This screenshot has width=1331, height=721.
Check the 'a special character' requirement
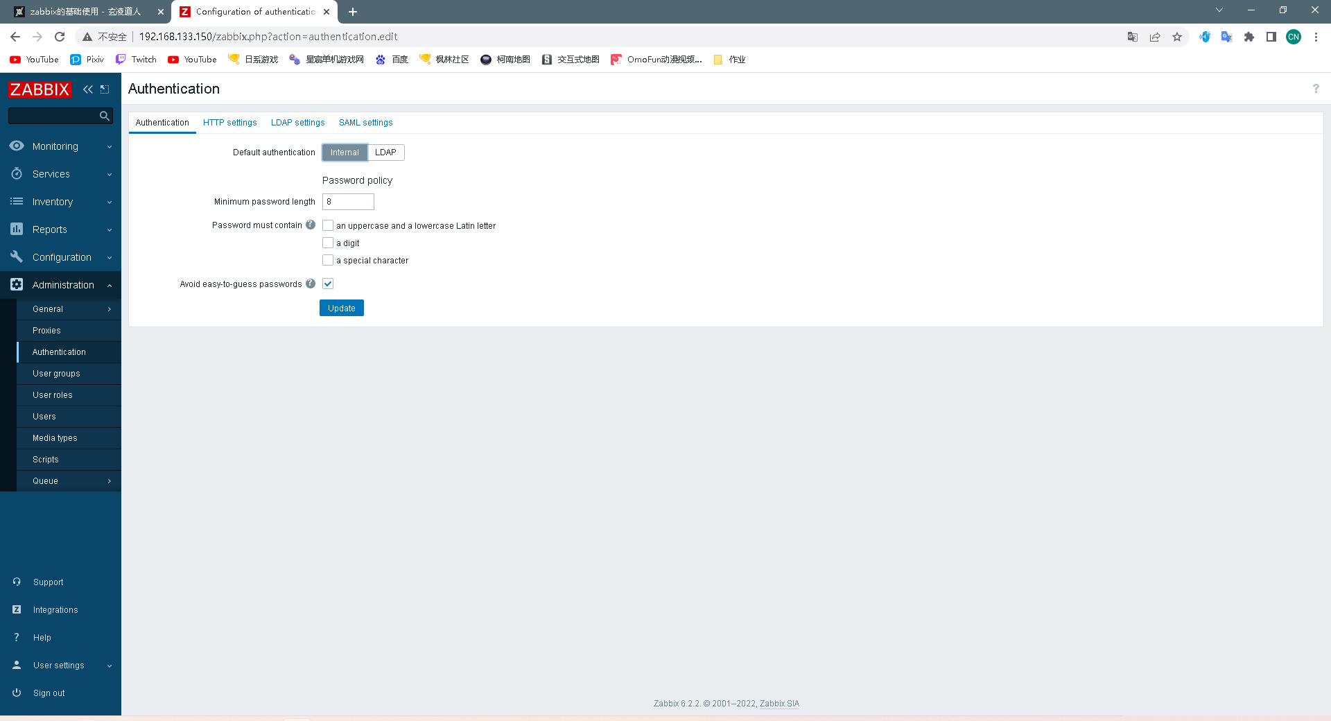coord(328,260)
